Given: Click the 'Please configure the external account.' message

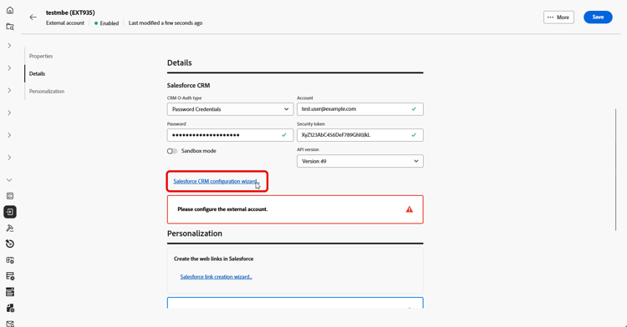Looking at the screenshot, I should point(222,209).
